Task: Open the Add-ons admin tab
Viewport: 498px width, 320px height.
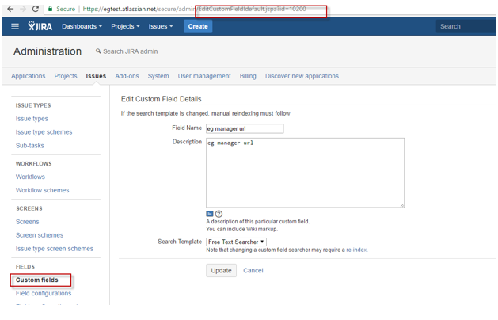Action: click(x=127, y=76)
